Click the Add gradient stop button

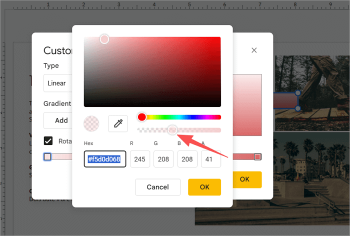pyautogui.click(x=58, y=120)
